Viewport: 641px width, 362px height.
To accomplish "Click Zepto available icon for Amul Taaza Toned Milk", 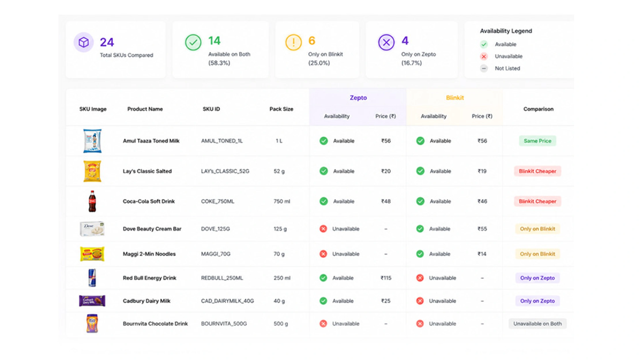I will [324, 141].
